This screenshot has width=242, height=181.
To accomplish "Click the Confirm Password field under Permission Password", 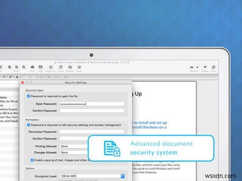I will (74, 138).
